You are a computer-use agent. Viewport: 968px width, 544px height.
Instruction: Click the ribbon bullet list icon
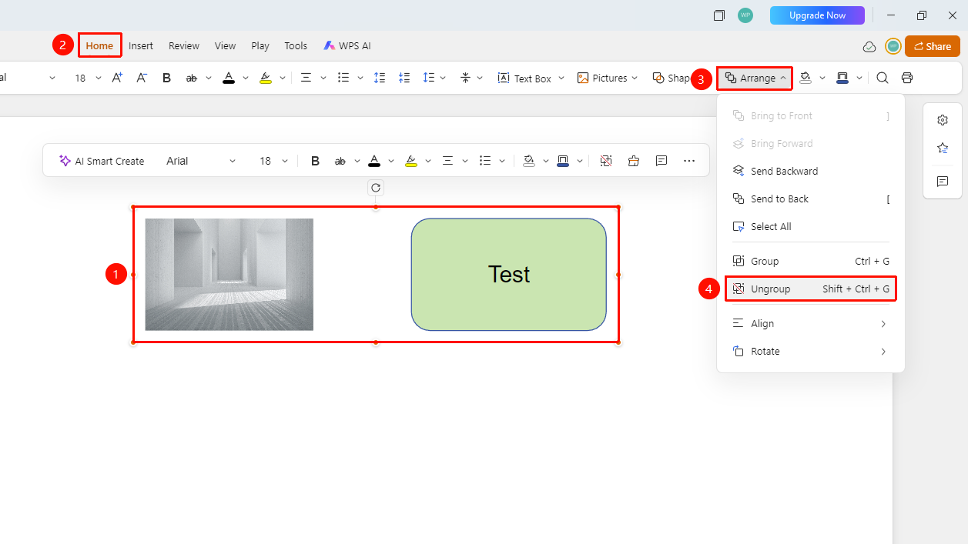click(x=344, y=78)
